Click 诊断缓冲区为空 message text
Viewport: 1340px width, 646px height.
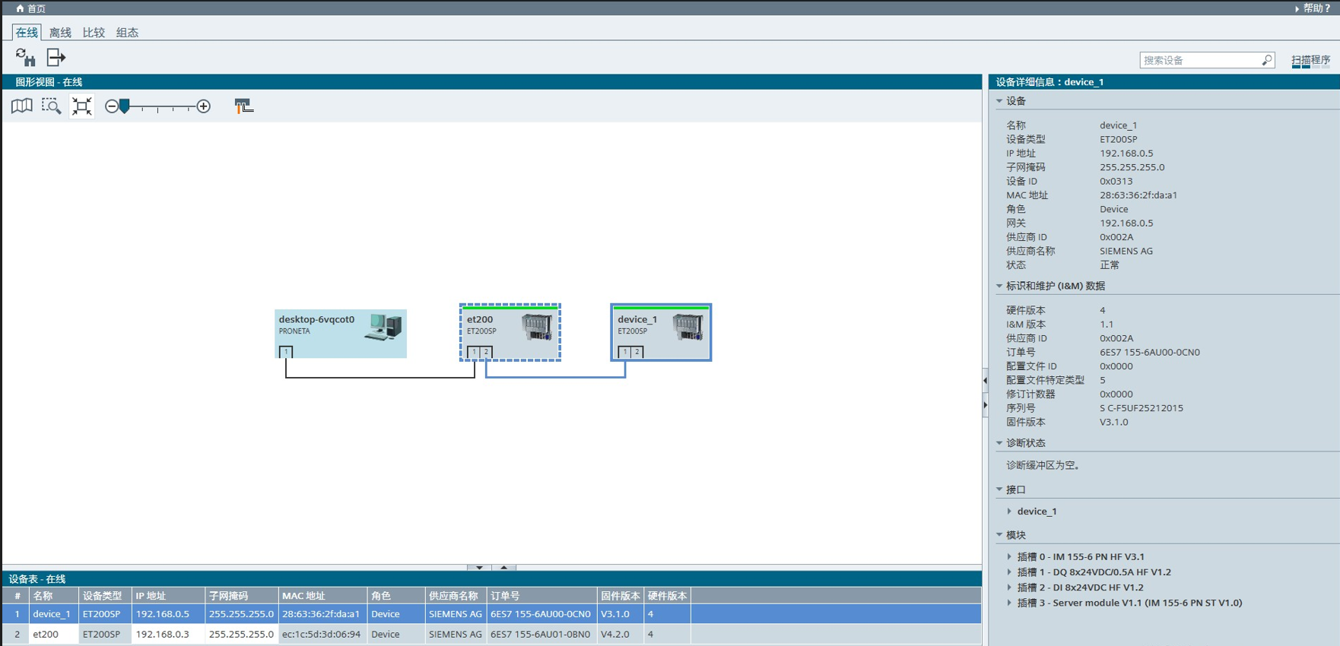pos(1043,465)
